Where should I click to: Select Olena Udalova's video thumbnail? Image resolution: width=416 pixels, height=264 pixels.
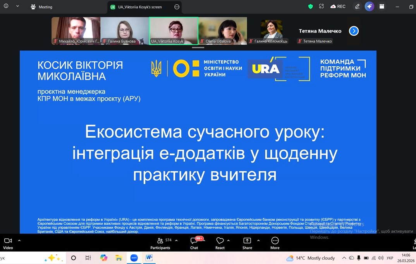coord(222,31)
